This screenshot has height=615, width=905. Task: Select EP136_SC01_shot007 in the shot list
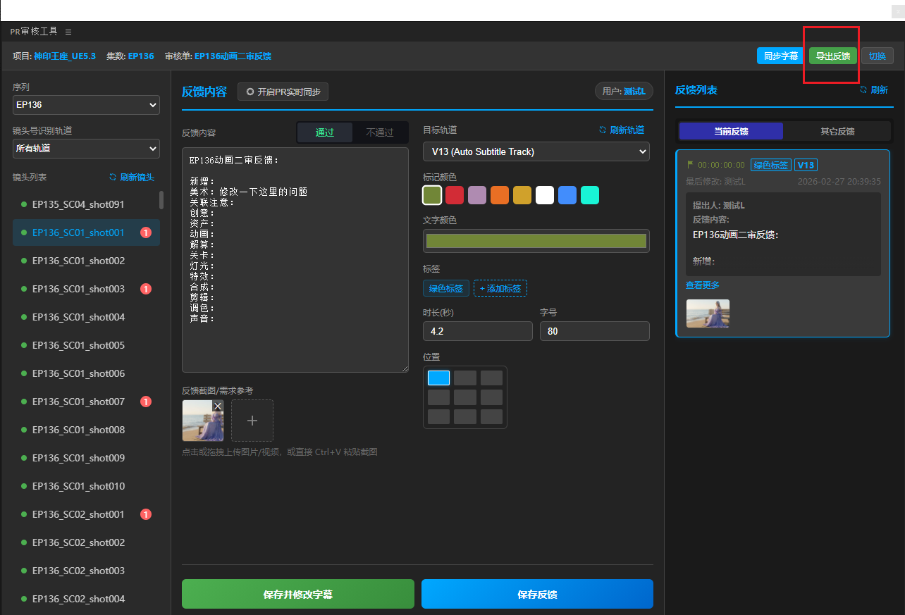point(78,402)
